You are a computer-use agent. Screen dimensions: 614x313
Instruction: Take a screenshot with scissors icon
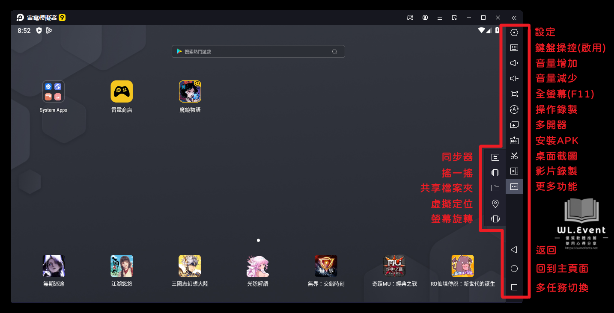514,156
